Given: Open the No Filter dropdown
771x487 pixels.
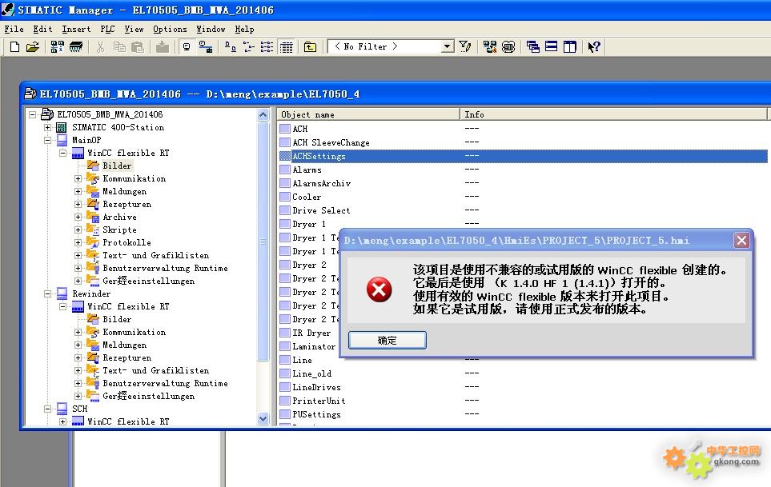Looking at the screenshot, I should point(447,46).
